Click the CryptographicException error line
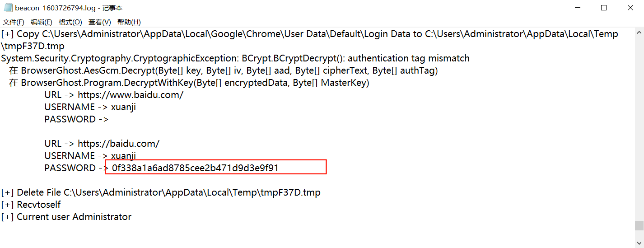Image resolution: width=644 pixels, height=248 pixels. [235, 58]
